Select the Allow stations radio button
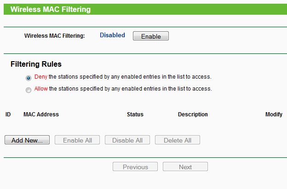Viewport: 287px width, 189px height. (29, 90)
